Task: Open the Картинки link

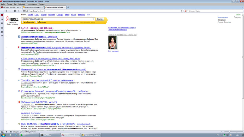Action: pos(81,15)
